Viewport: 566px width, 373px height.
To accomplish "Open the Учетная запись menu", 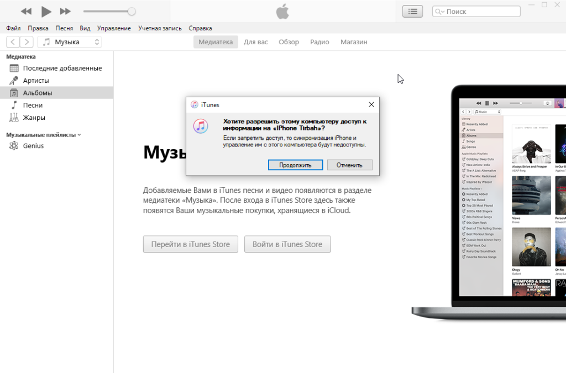I will coord(158,28).
